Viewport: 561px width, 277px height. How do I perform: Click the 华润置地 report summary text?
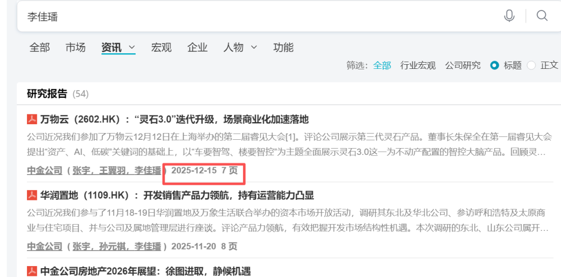click(x=288, y=221)
